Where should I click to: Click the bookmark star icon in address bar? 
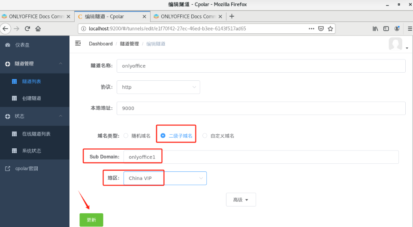(x=330, y=29)
